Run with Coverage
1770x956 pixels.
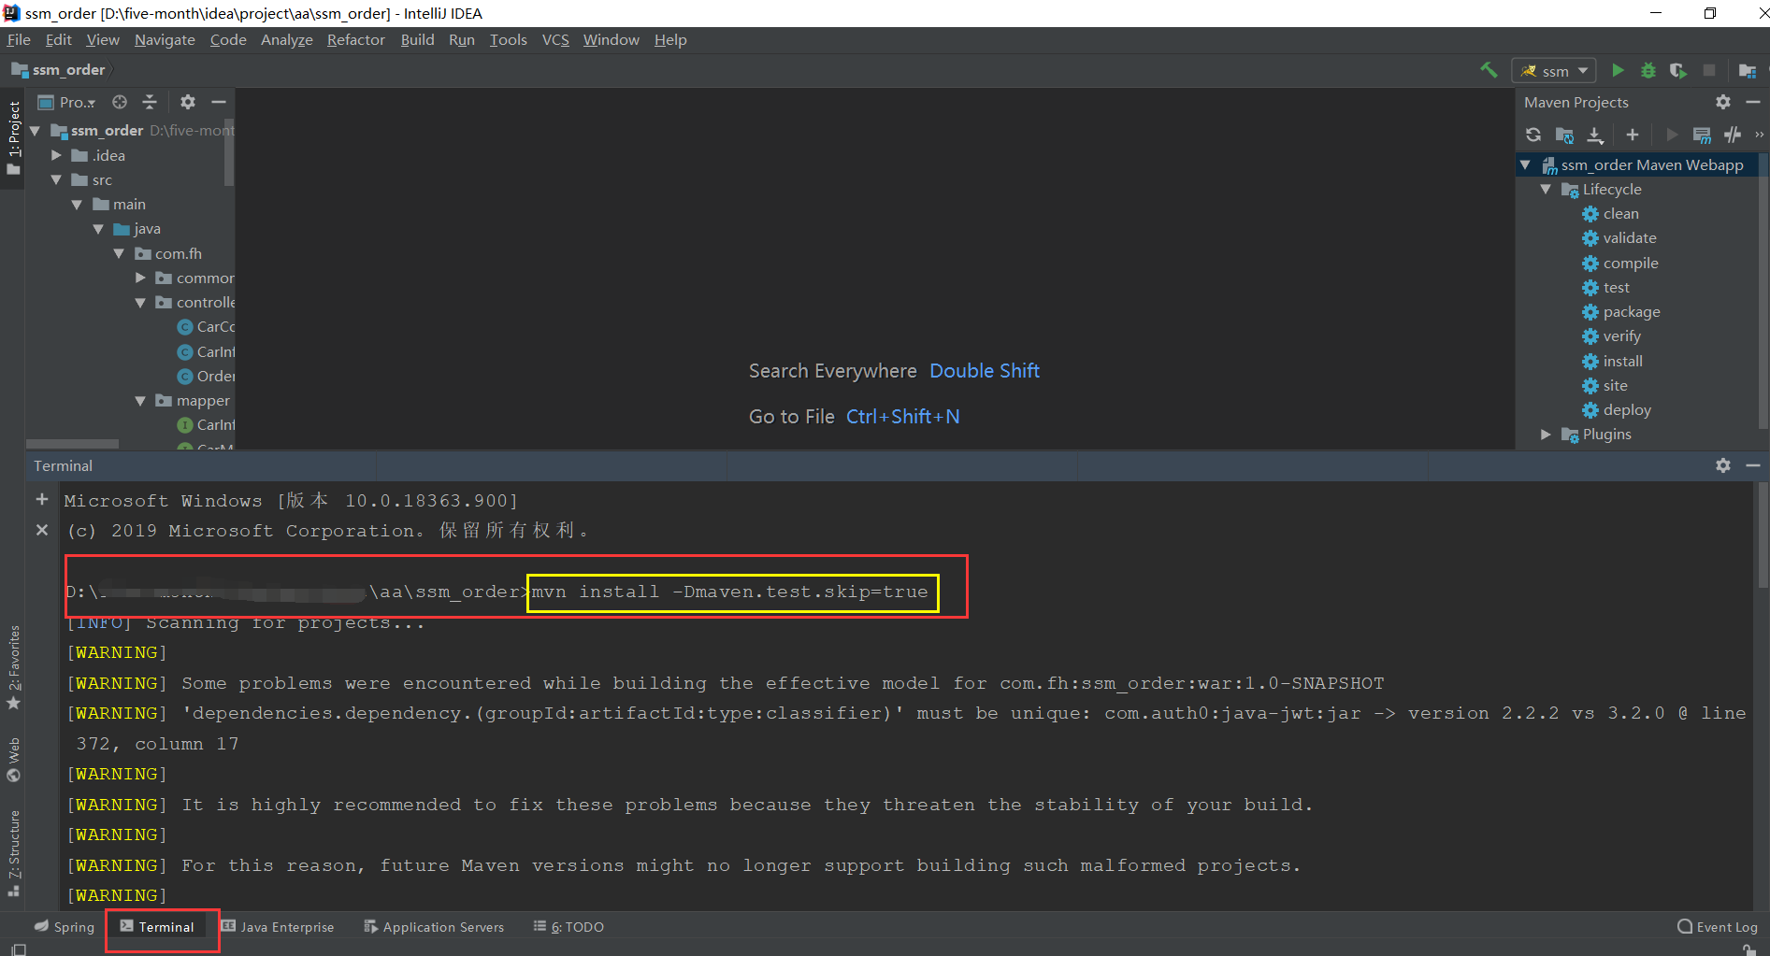[x=1677, y=70]
